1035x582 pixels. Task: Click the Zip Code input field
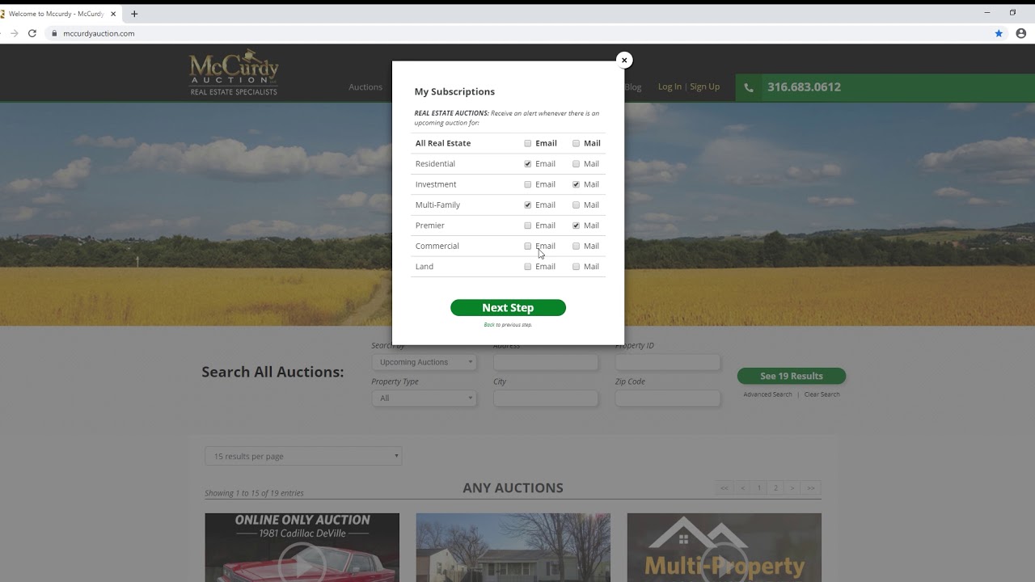[x=667, y=398]
